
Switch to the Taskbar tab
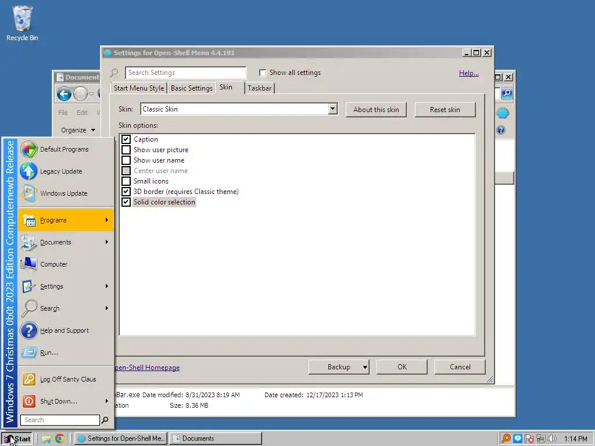pyautogui.click(x=260, y=88)
